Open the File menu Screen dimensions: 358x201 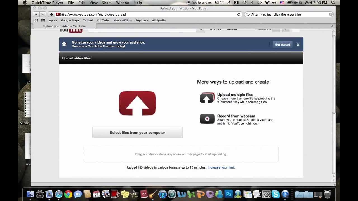click(71, 3)
